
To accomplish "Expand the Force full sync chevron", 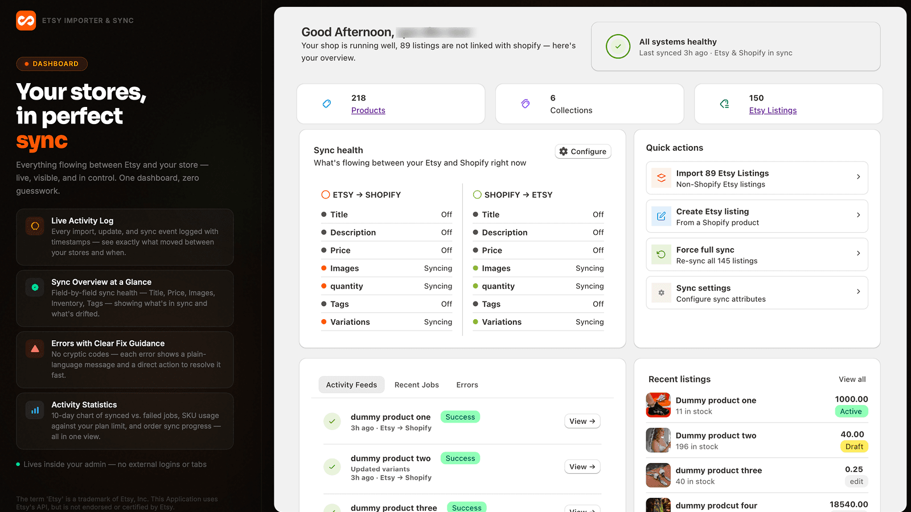I will pos(859,253).
